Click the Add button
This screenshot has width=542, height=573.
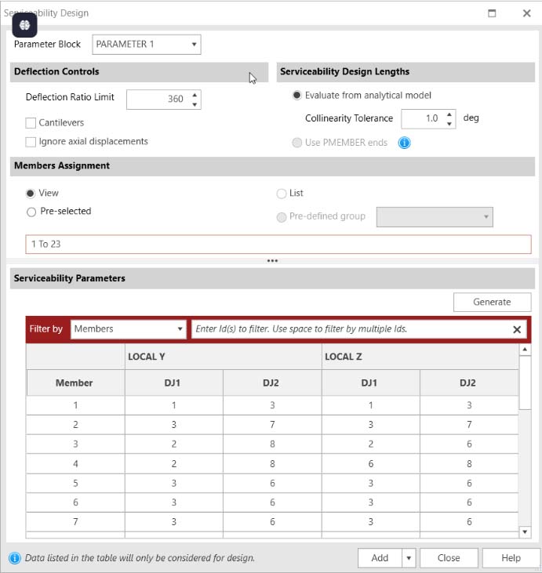380,558
